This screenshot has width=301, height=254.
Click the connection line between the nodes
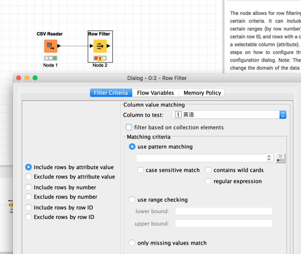[75, 46]
